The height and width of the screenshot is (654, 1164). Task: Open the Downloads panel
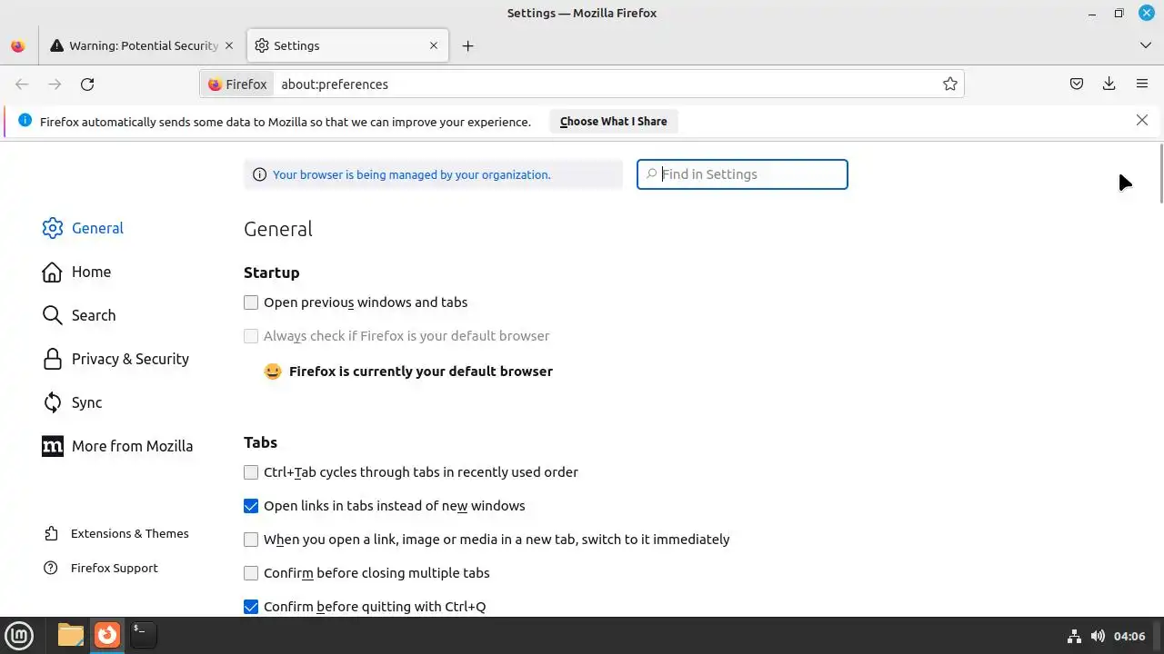tap(1109, 84)
